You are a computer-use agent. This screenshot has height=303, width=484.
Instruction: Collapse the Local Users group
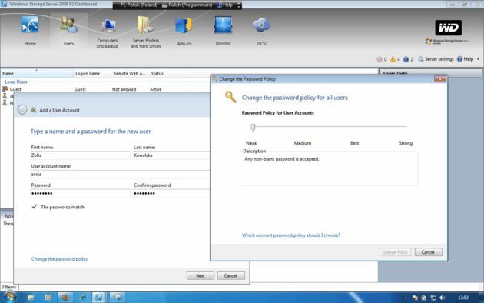coord(16,82)
